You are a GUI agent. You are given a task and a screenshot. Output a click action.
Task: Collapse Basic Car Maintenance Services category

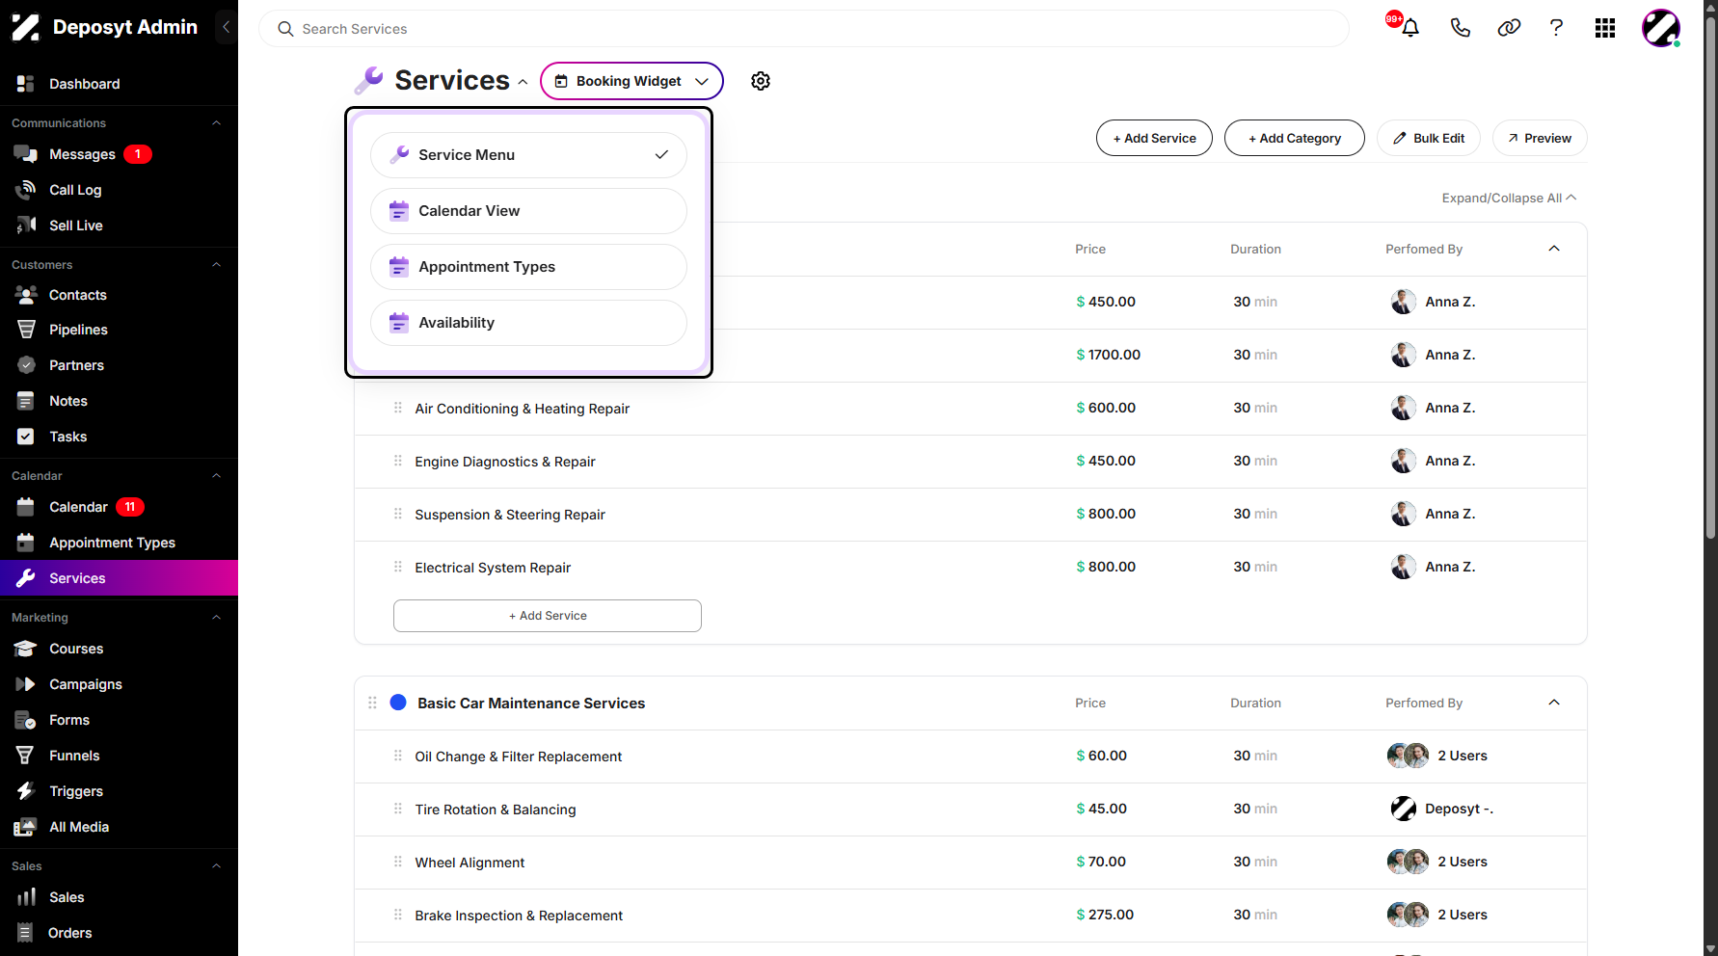(1554, 703)
